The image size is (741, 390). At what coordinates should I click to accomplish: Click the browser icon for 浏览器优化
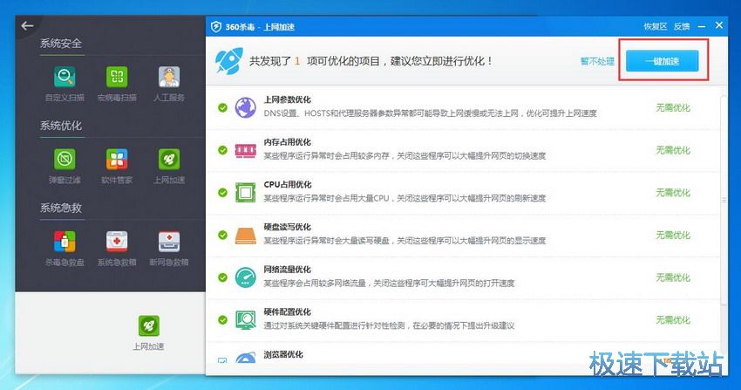point(246,358)
